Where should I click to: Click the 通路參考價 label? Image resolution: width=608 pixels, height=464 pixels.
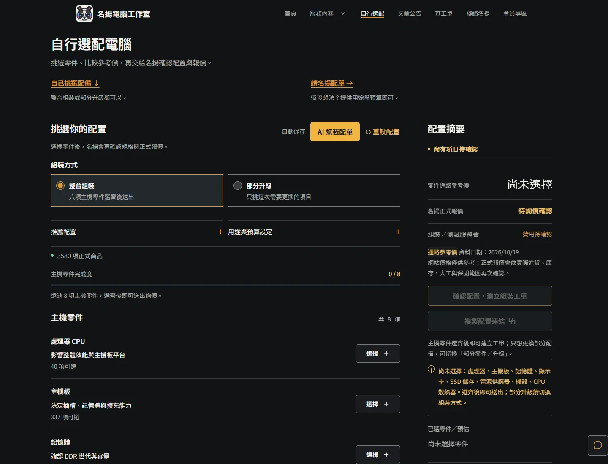[442, 252]
